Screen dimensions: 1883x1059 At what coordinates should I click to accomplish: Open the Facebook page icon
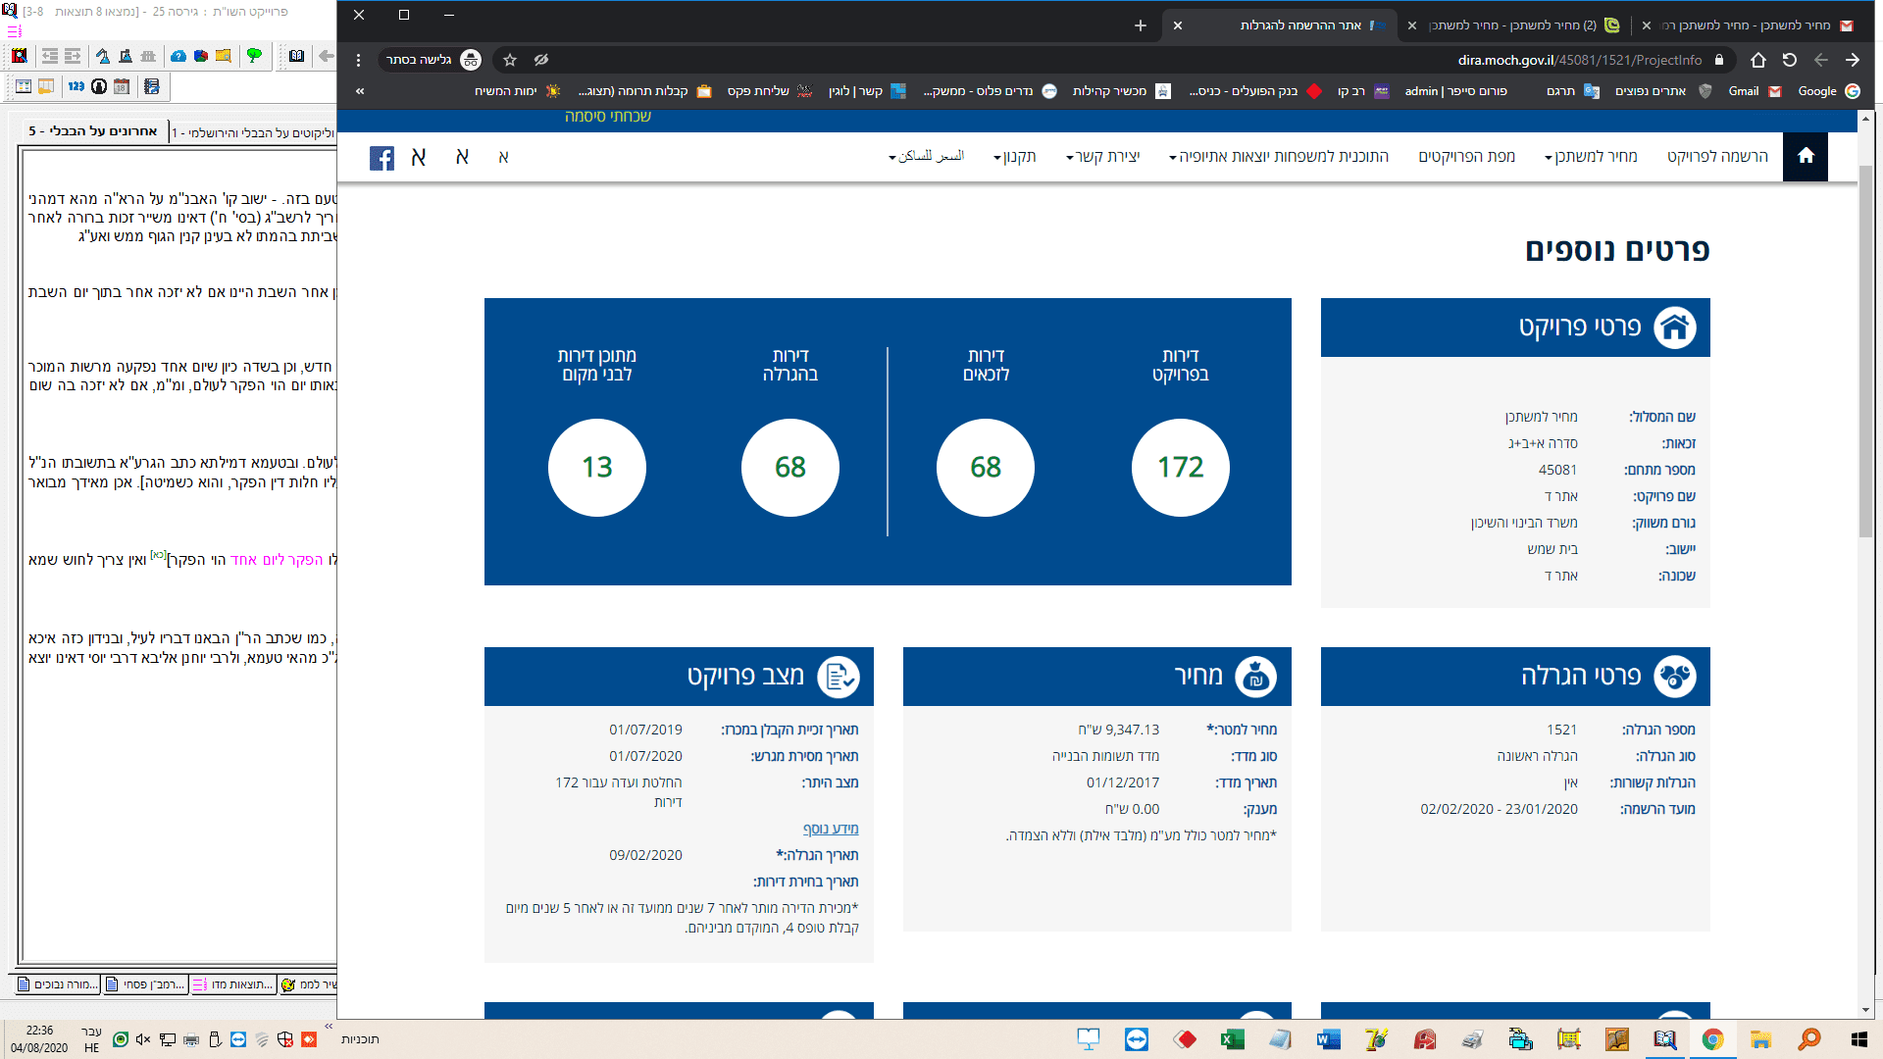[x=382, y=158]
